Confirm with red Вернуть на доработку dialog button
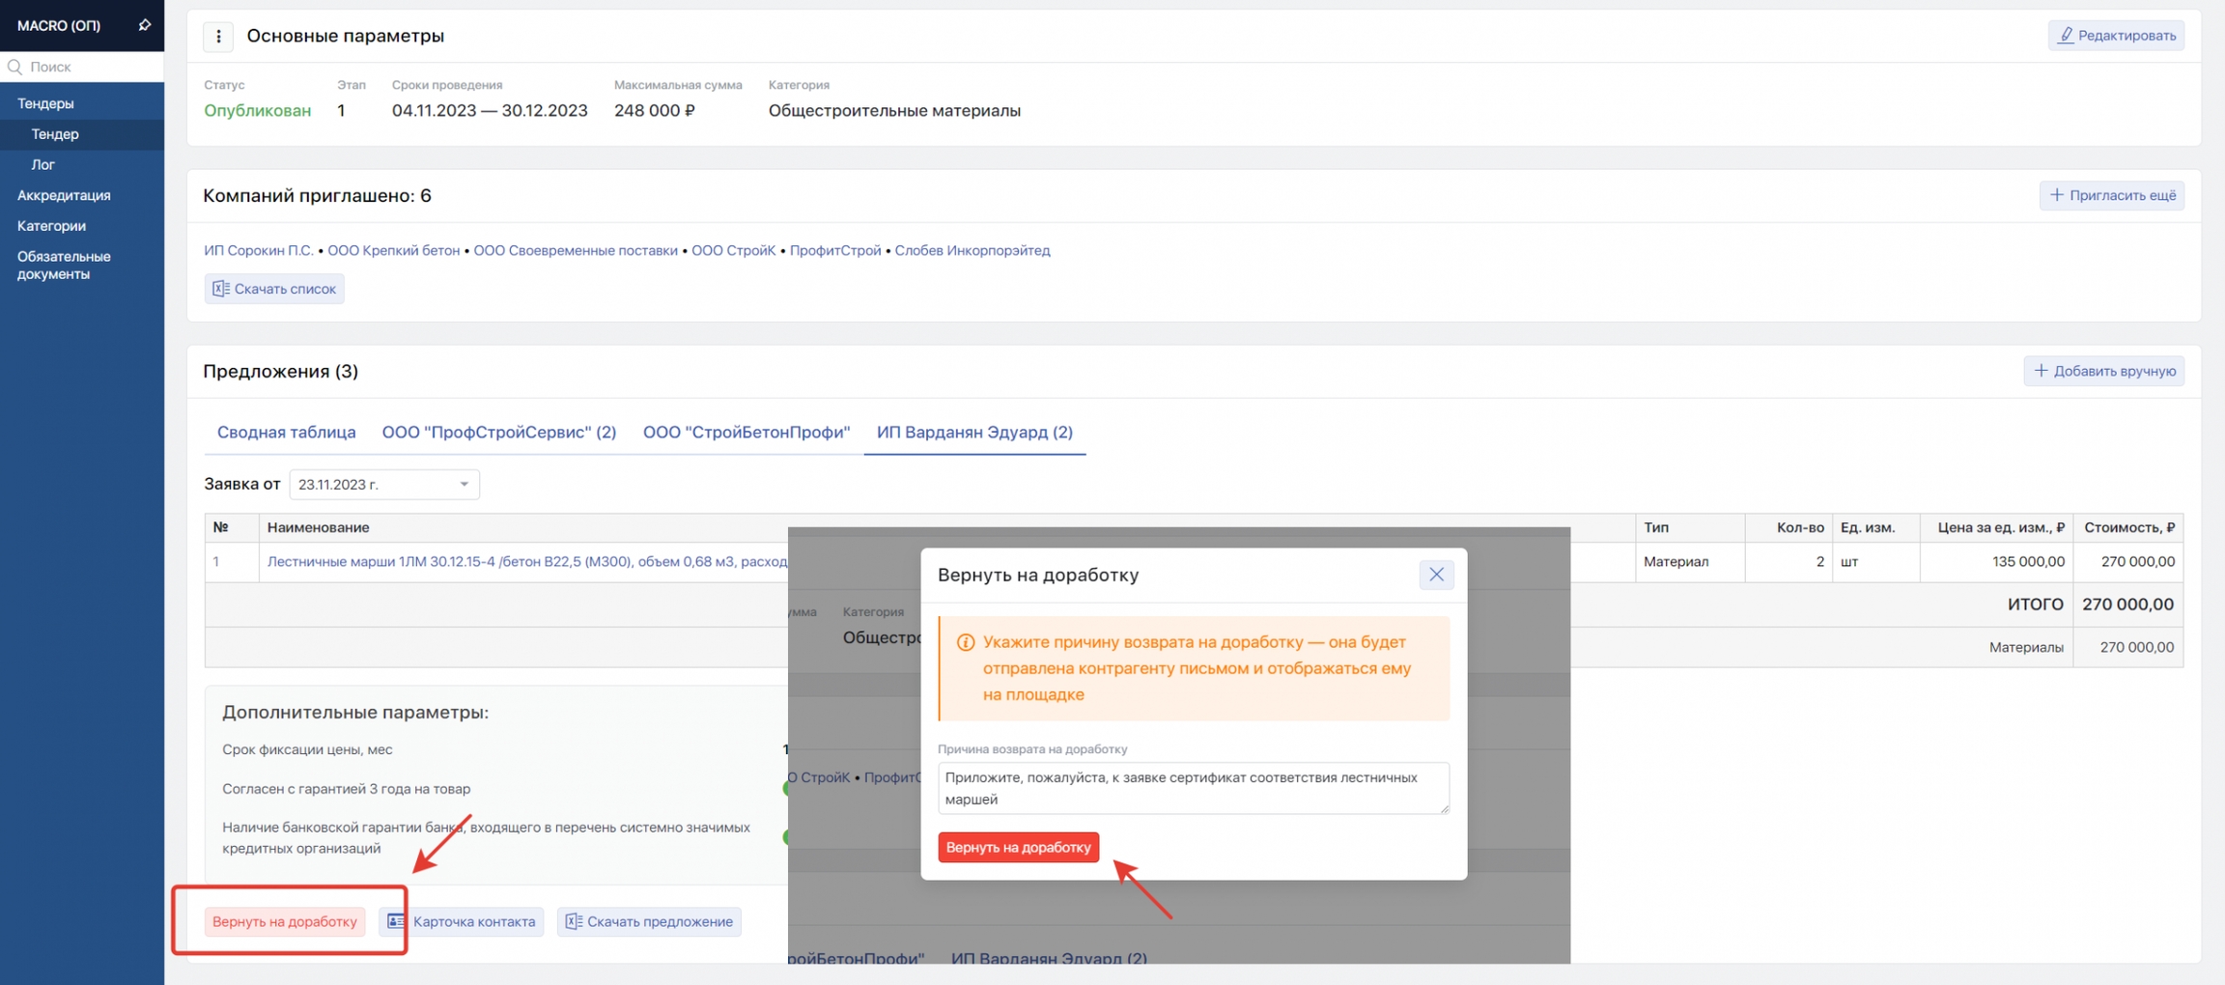This screenshot has width=2225, height=985. tap(1018, 847)
